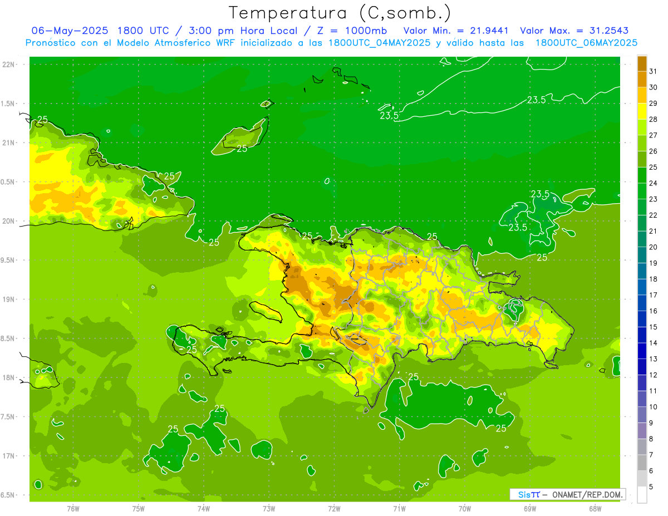Click 'Pronóstico con el Modelo Atmósferico WRF' text
The image size is (668, 516).
[131, 43]
